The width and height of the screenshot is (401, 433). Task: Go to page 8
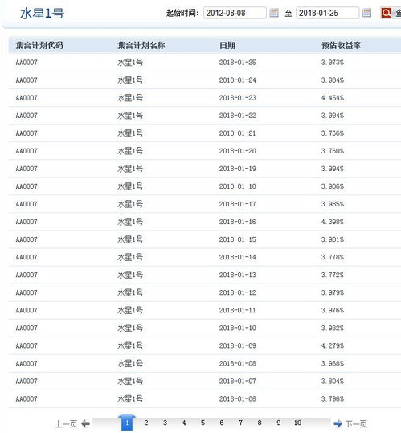tap(260, 423)
